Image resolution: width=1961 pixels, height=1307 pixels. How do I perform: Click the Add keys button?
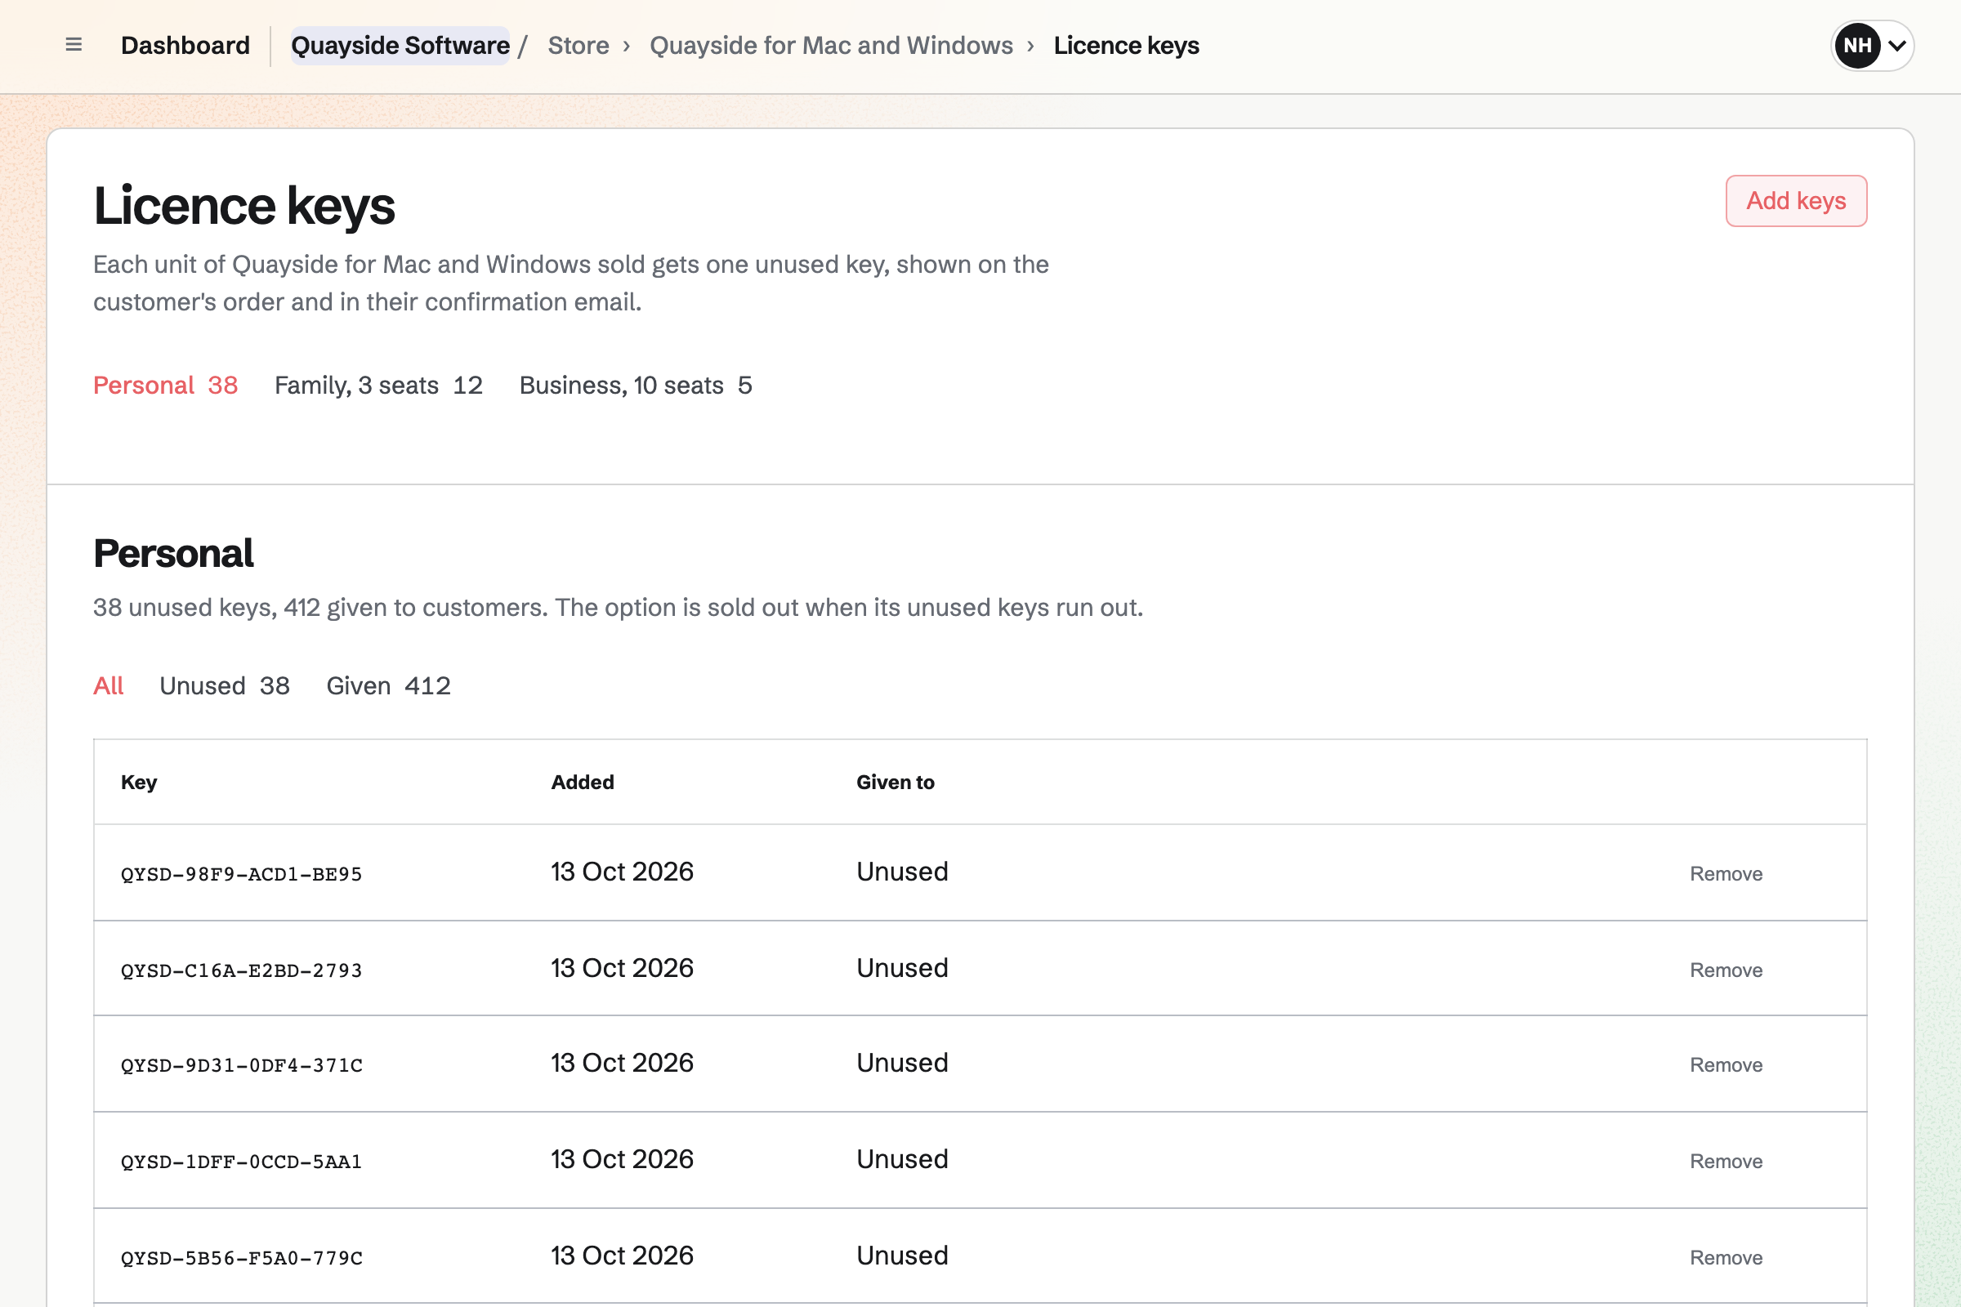tap(1796, 201)
